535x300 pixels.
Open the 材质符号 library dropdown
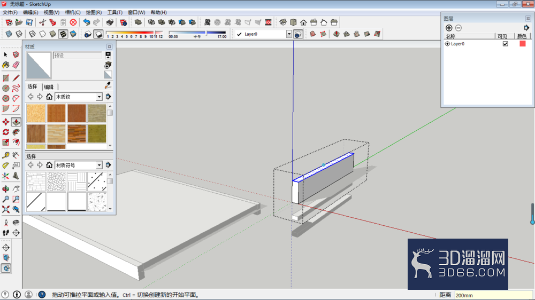(99, 165)
